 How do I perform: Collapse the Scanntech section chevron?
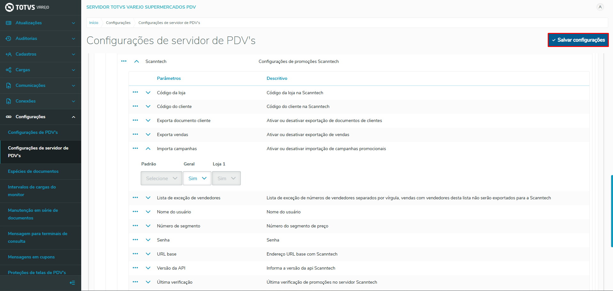pos(137,61)
